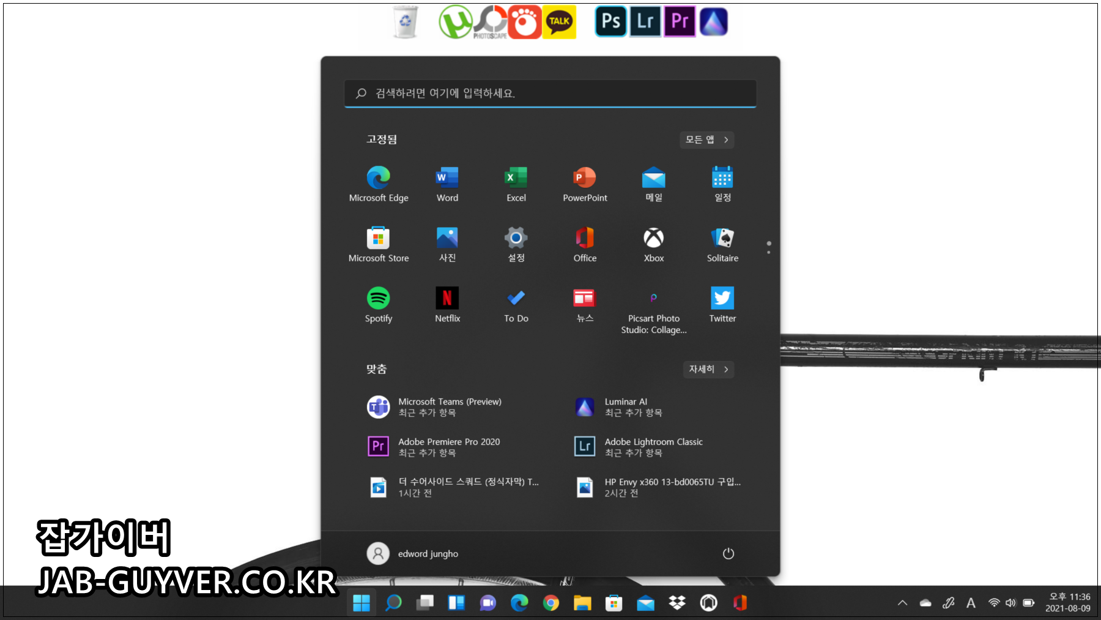Switch input language with A indicator

[971, 603]
